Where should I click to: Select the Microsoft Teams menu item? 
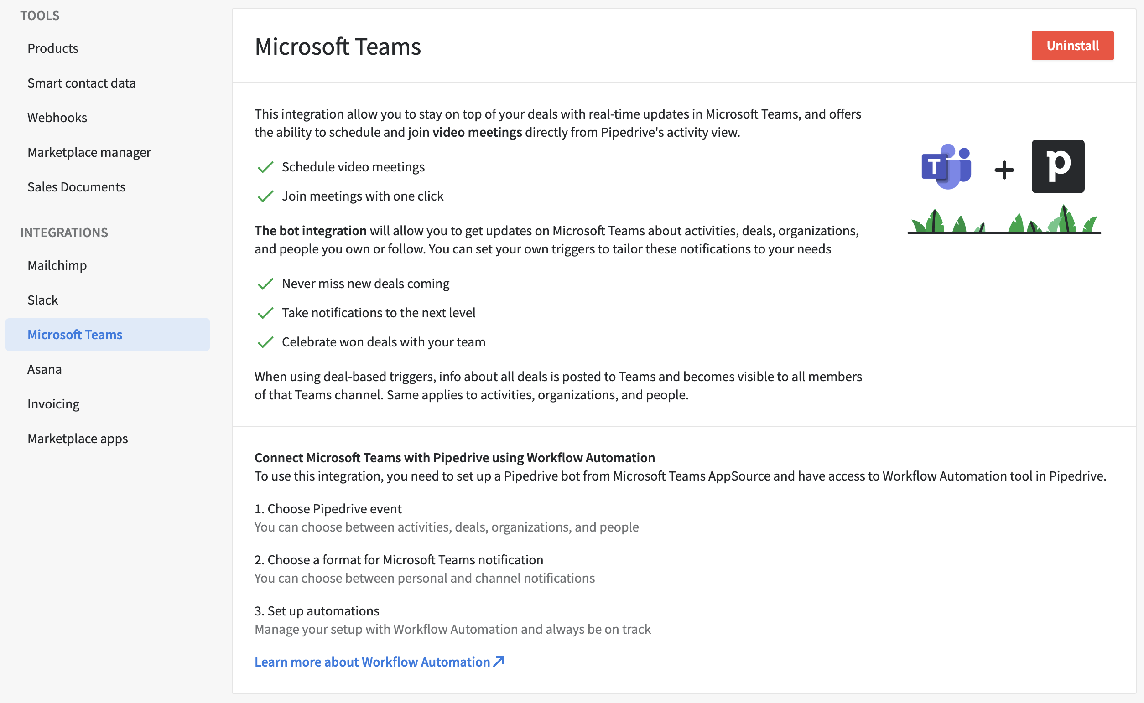(74, 334)
